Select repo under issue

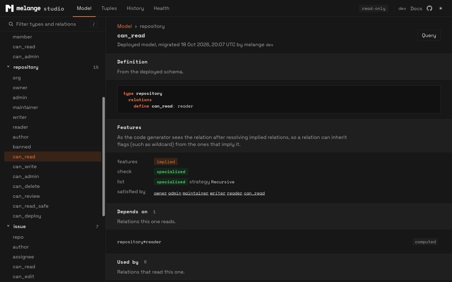click(53, 237)
